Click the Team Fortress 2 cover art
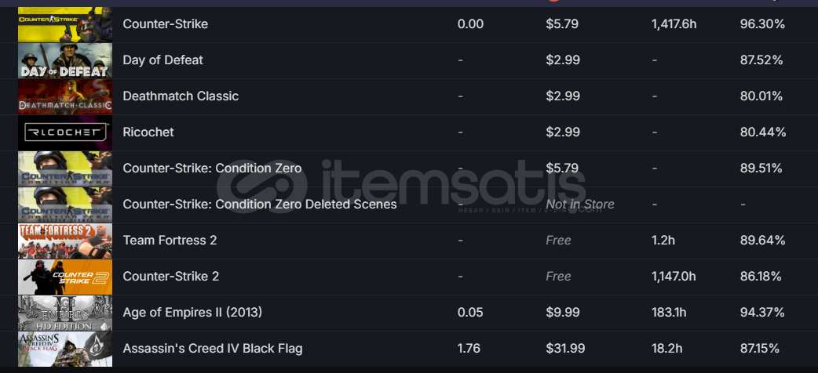818x373 pixels. pos(65,241)
